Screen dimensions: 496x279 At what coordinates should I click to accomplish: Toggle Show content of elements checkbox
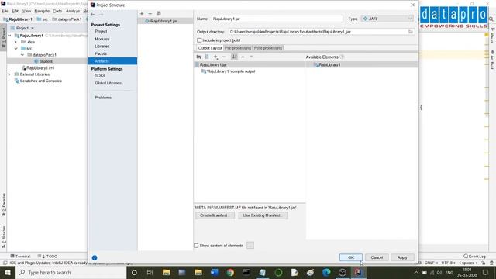tap(196, 246)
